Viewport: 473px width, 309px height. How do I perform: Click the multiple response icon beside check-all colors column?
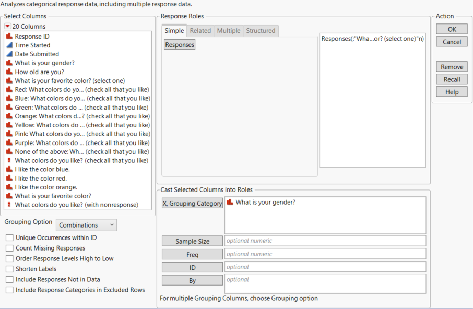point(8,160)
